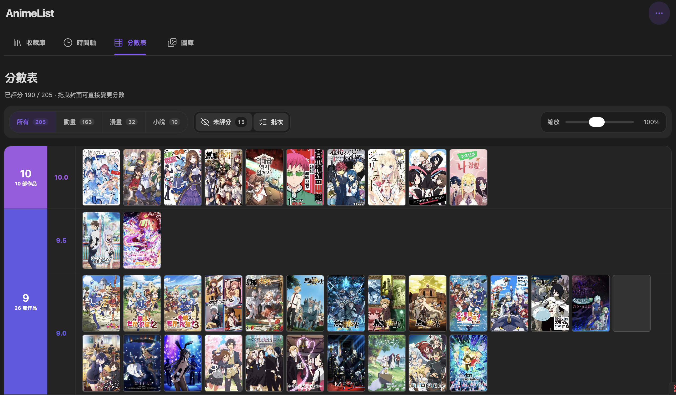Open the この素晴らしい世界に祝福を 2 cover

pyautogui.click(x=142, y=303)
